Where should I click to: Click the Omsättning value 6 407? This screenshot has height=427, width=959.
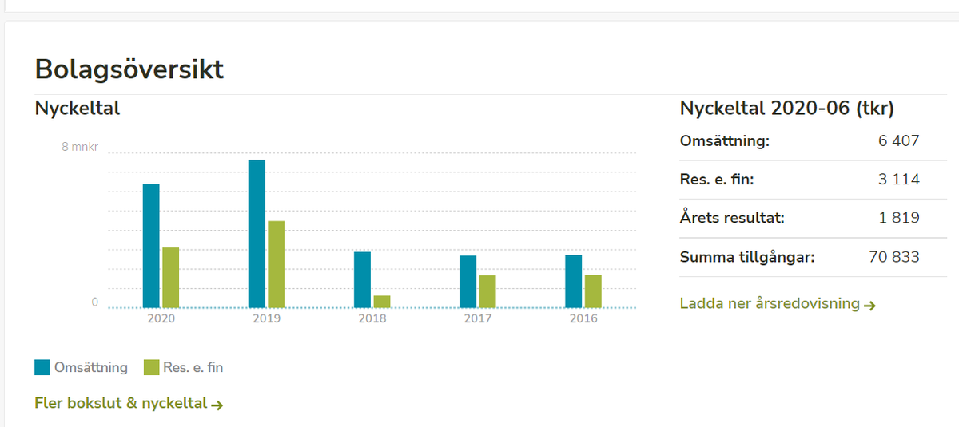pyautogui.click(x=899, y=141)
